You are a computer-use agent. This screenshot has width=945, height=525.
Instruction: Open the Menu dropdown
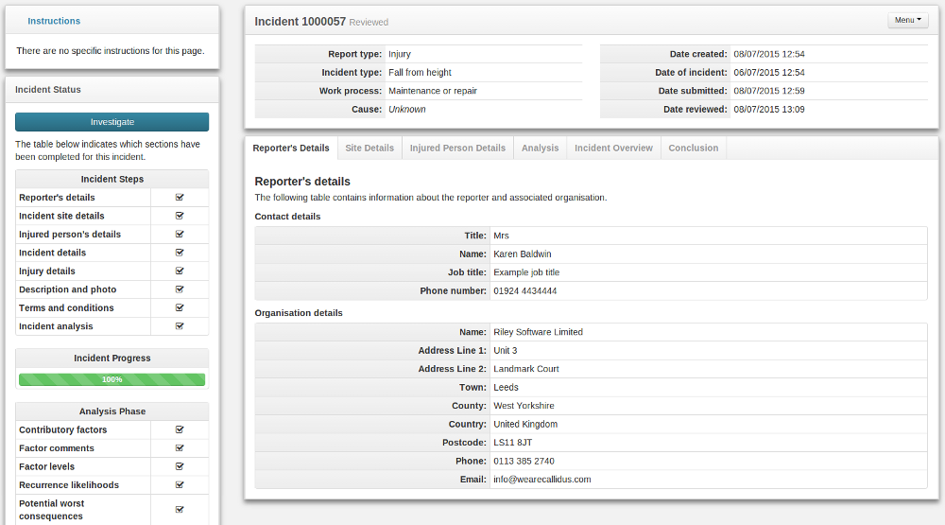(x=907, y=20)
